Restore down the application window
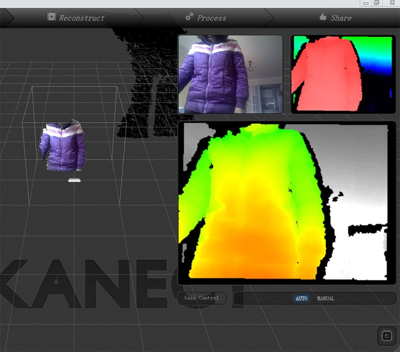Viewport: 400px width, 352px height. pyautogui.click(x=377, y=3)
